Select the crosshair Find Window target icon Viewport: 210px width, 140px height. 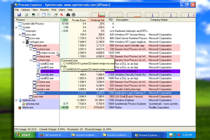73,15
